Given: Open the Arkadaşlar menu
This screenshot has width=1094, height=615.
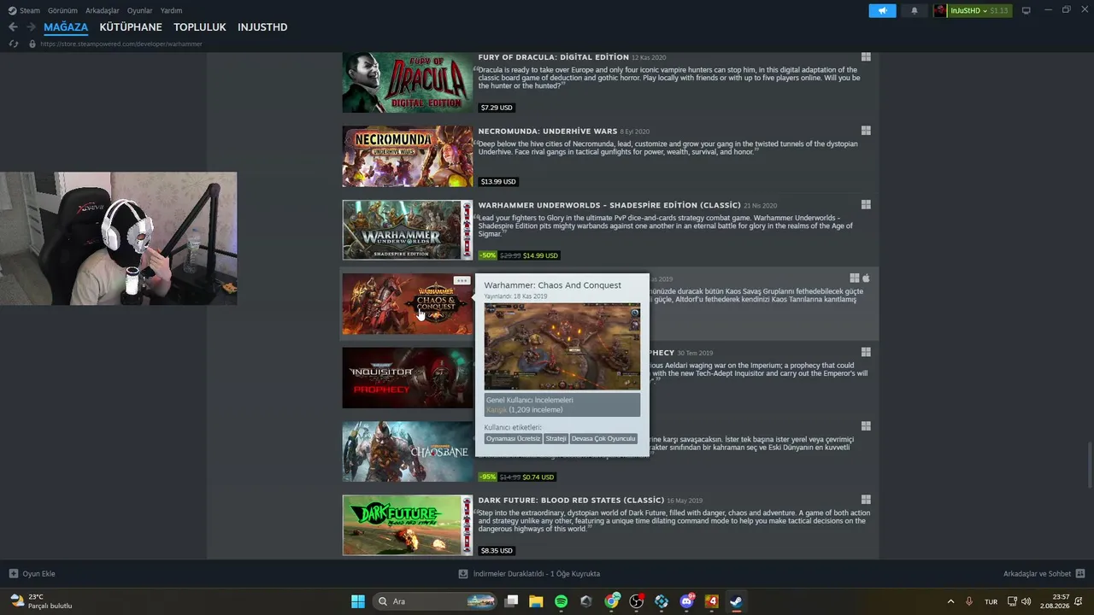Looking at the screenshot, I should tap(102, 10).
